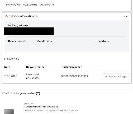Click the Delivery information (1) header

pyautogui.click(x=23, y=16)
